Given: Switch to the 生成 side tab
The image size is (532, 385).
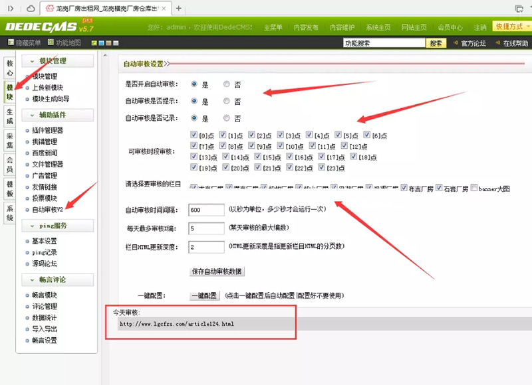Looking at the screenshot, I should (9, 116).
